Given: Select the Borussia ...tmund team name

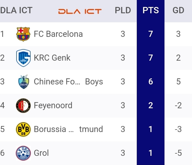Looking at the screenshot, I should click(x=68, y=129).
